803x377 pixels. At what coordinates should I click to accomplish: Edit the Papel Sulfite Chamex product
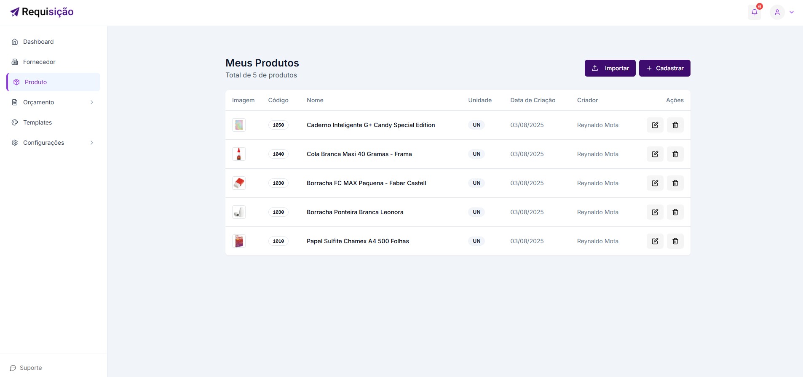pyautogui.click(x=655, y=241)
